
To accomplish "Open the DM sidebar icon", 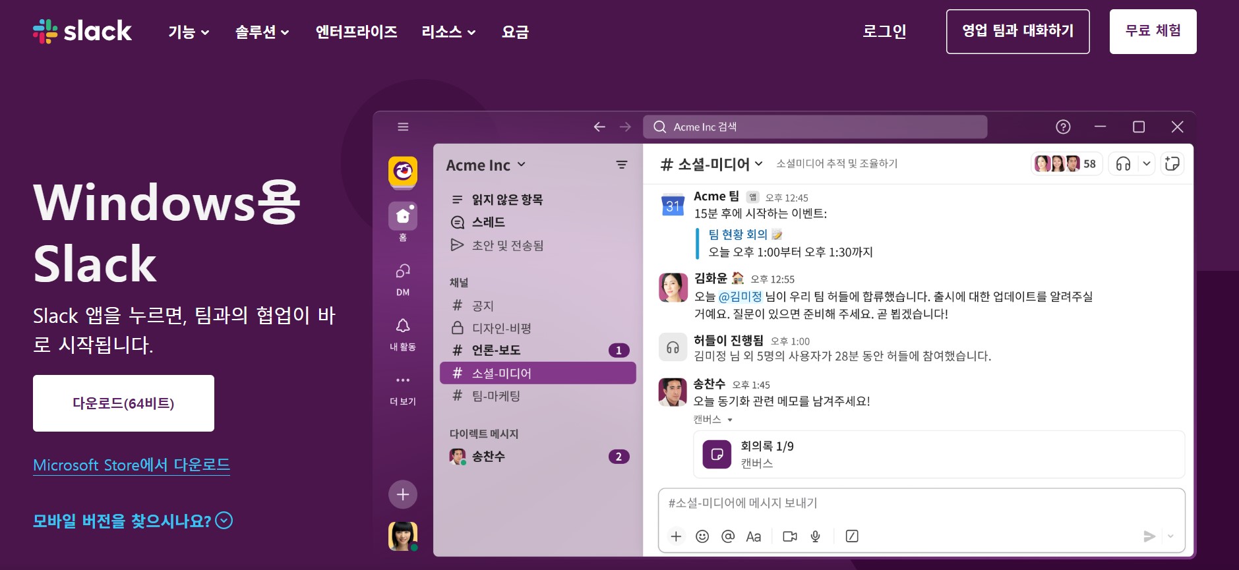I will click(403, 271).
